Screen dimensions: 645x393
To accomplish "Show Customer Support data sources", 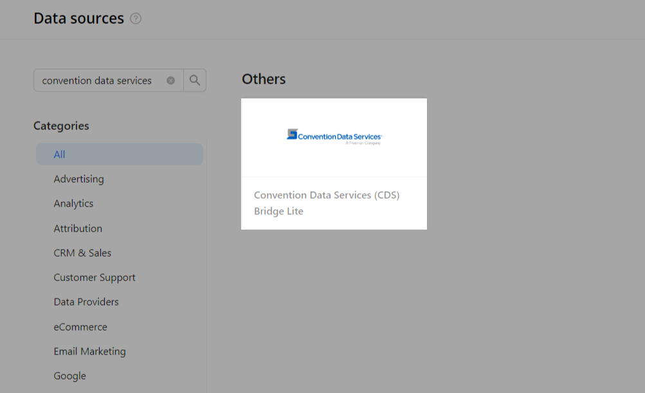I will click(x=95, y=277).
